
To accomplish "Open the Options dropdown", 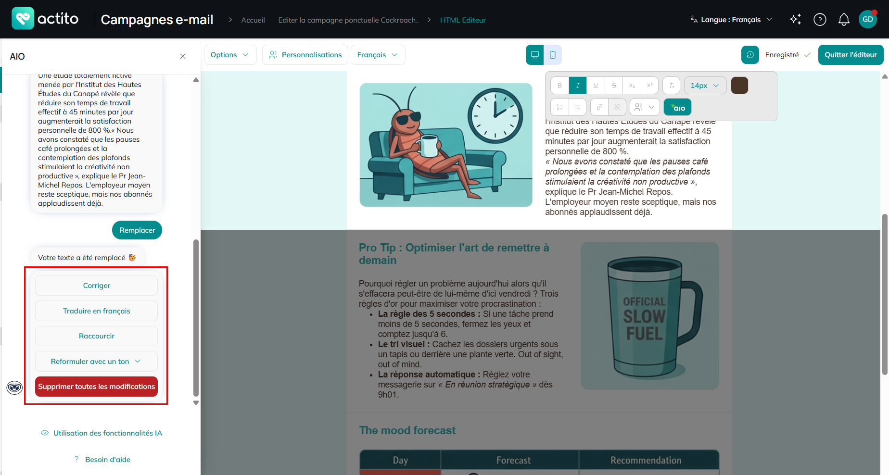I will [x=230, y=55].
